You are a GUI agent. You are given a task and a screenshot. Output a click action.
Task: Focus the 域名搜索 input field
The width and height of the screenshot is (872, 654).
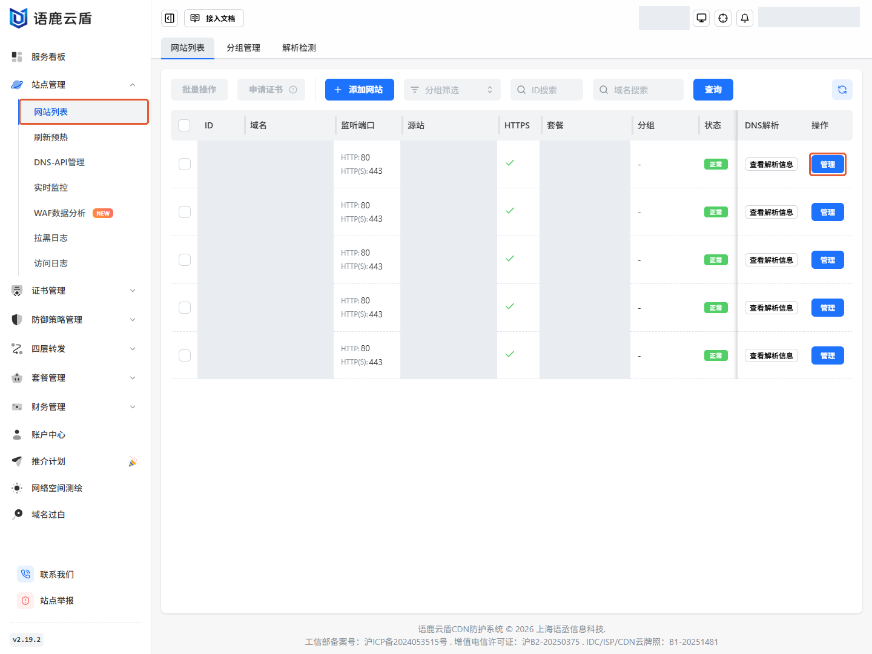(638, 90)
